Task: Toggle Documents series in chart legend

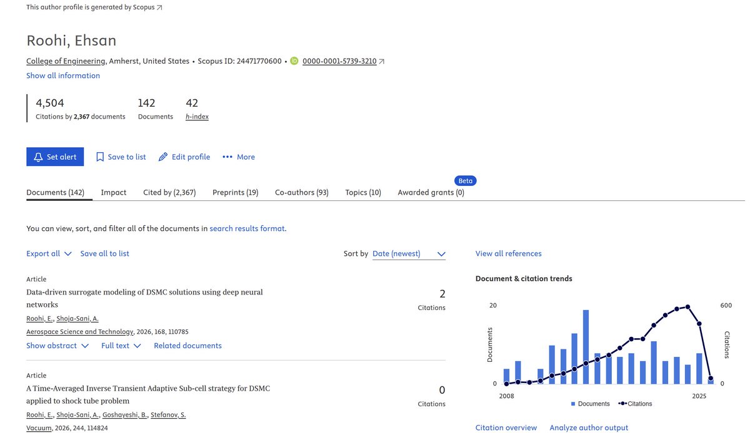Action: [x=591, y=404]
